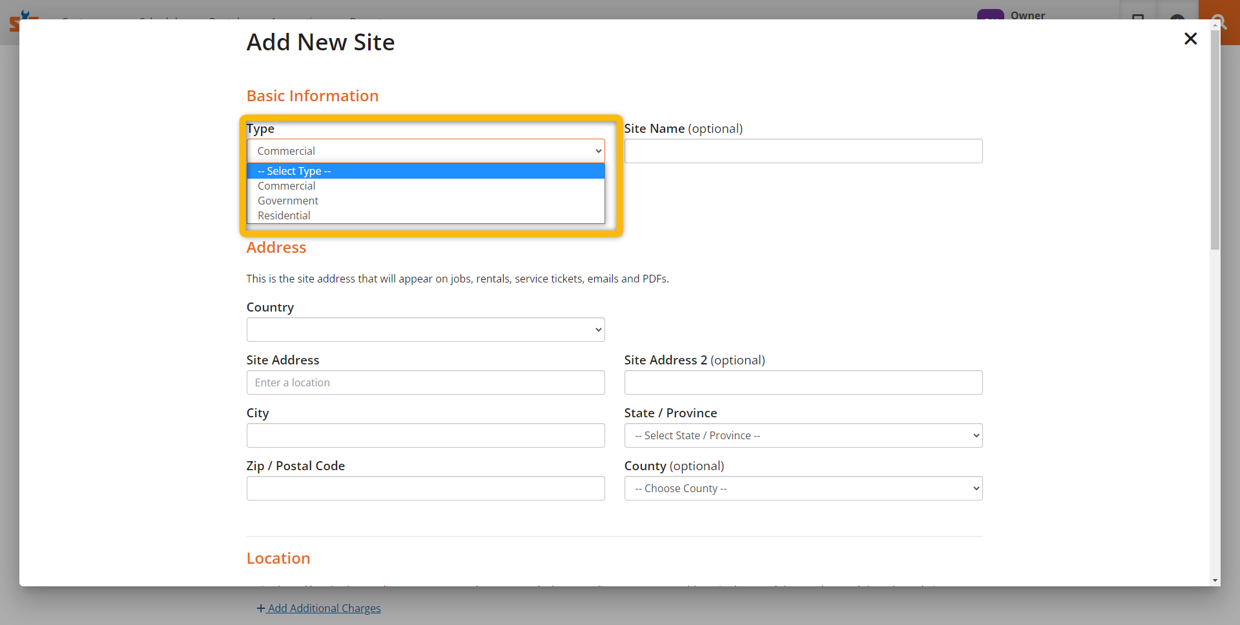Click the Zip / Postal Code field
This screenshot has height=625, width=1240.
(426, 488)
